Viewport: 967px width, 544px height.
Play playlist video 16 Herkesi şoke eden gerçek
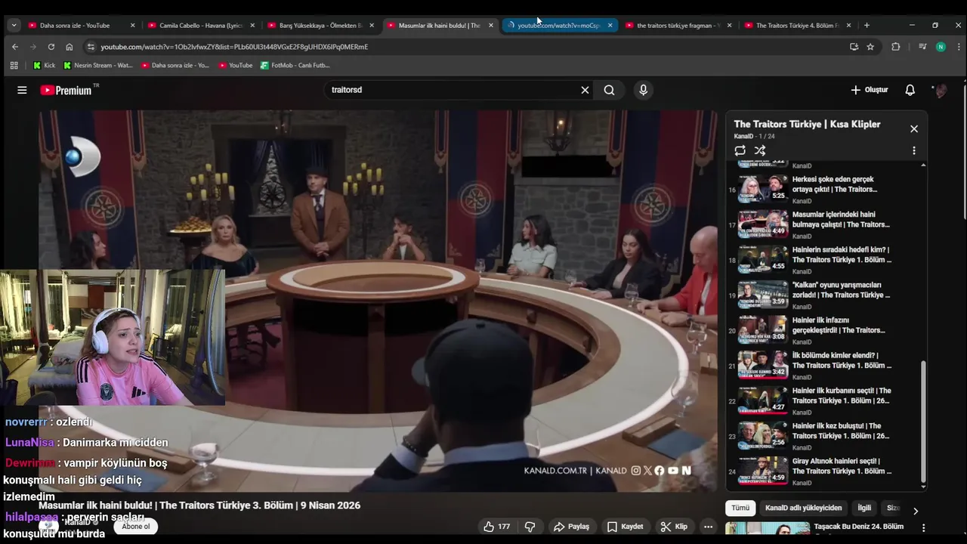coord(823,188)
